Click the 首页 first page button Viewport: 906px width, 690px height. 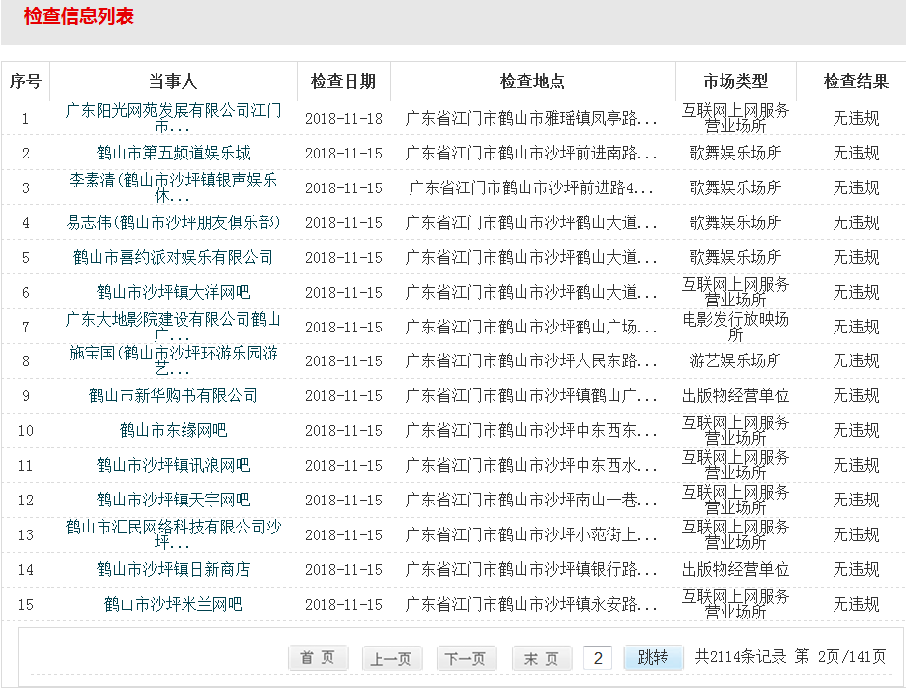[x=317, y=658]
